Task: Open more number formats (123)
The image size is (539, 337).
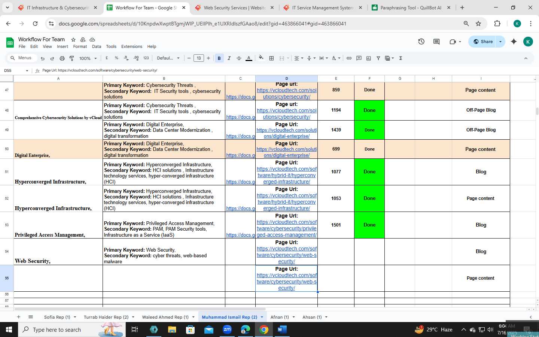Action: (146, 58)
